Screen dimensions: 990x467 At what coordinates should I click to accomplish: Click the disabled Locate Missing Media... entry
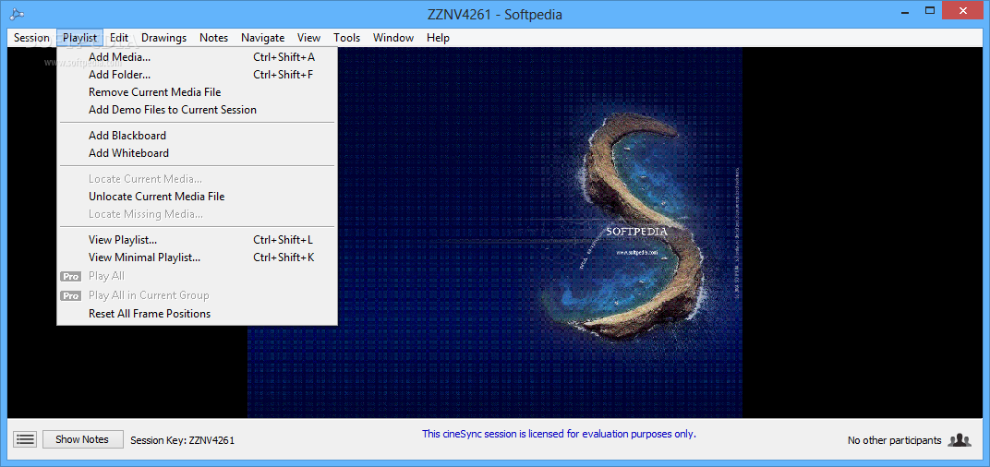[197, 214]
